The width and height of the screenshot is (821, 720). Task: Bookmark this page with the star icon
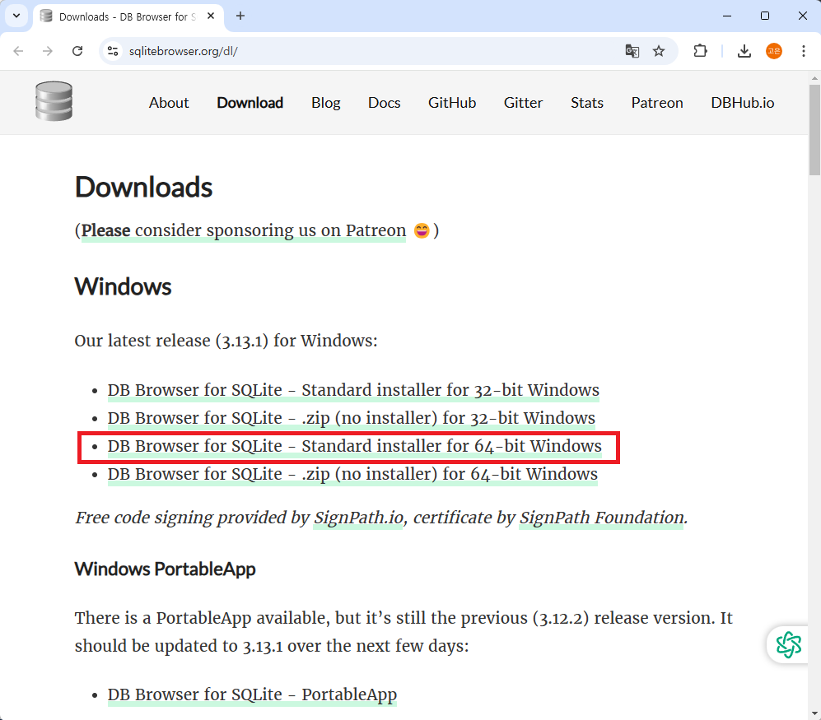(x=659, y=51)
